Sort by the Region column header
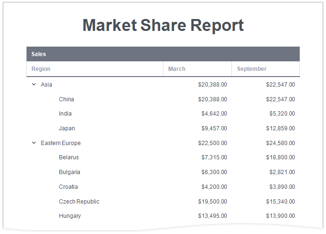This screenshot has width=326, height=234. 41,69
